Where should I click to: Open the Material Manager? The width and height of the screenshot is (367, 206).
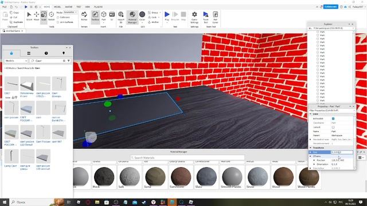132,17
